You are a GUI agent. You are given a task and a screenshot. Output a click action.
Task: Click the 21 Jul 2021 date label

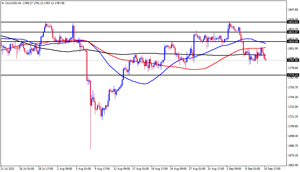coord(7,169)
